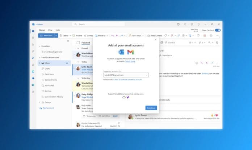This screenshot has height=150, width=252.
Task: Open the Settings gear in title bar
Action: click(192, 24)
